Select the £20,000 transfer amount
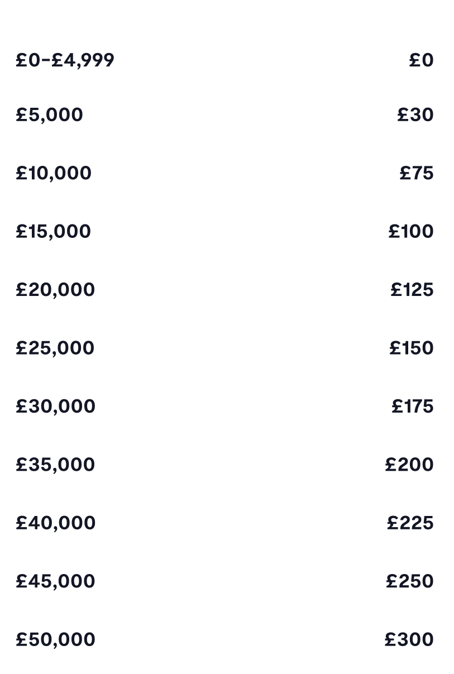 tap(55, 290)
